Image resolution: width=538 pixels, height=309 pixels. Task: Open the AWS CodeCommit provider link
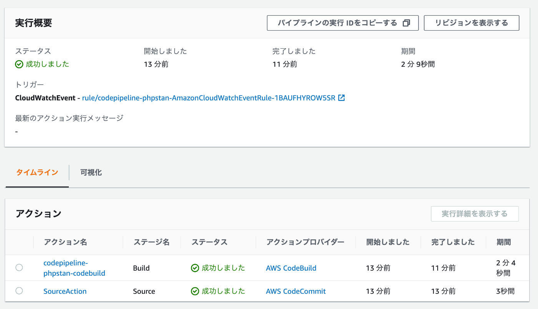[x=296, y=291]
